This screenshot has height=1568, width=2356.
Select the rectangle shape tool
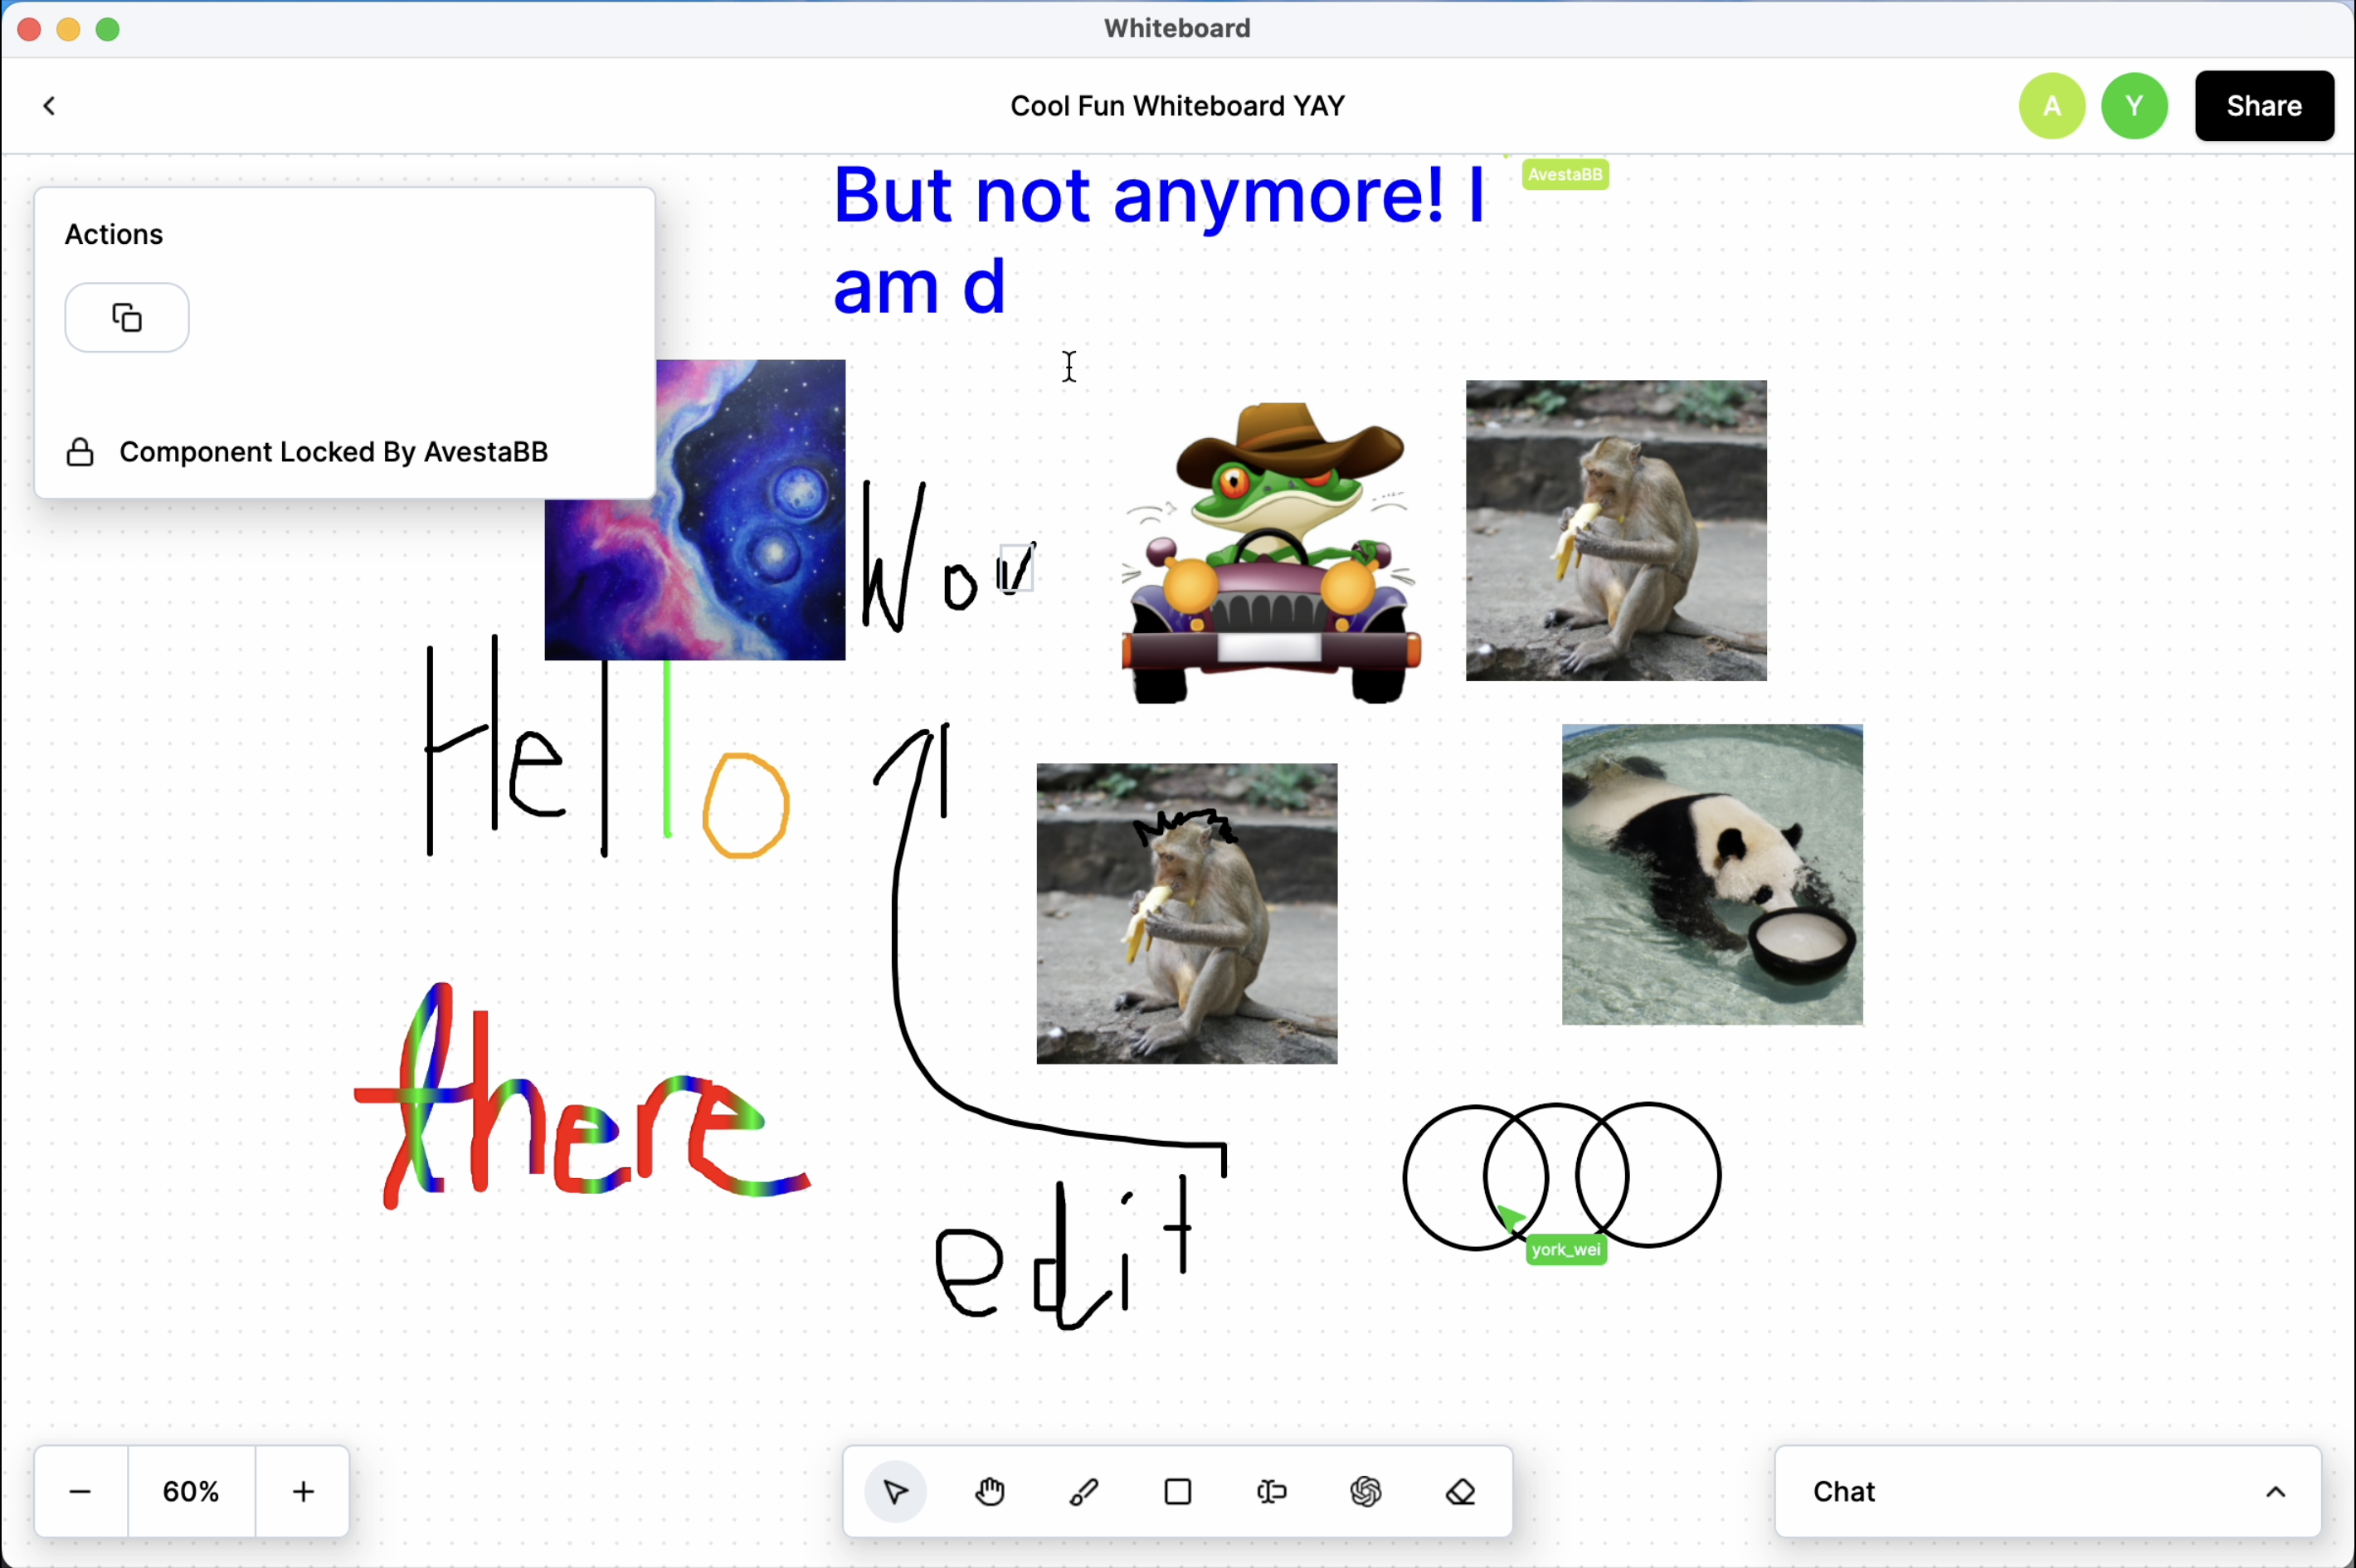pyautogui.click(x=1178, y=1491)
